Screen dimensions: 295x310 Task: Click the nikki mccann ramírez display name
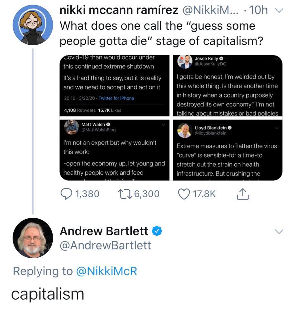pyautogui.click(x=119, y=10)
